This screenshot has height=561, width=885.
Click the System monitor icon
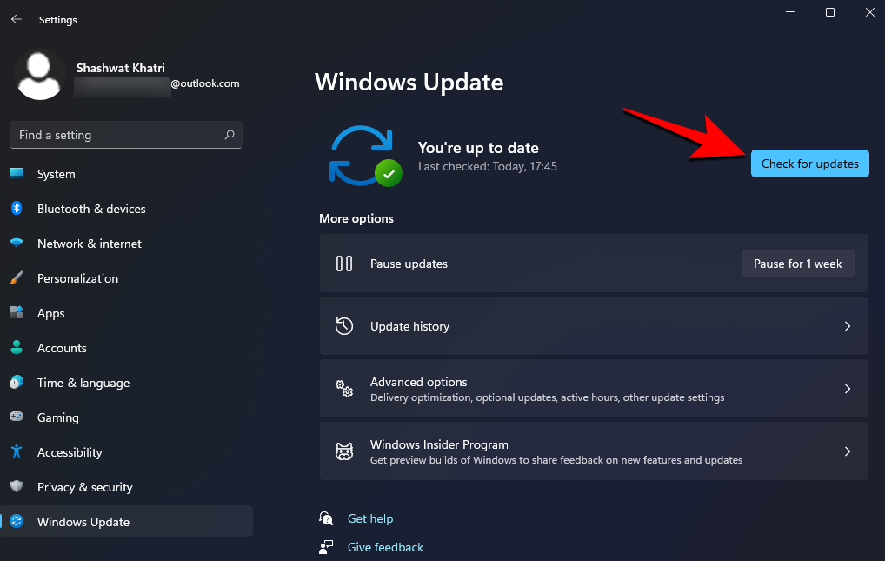click(x=17, y=173)
